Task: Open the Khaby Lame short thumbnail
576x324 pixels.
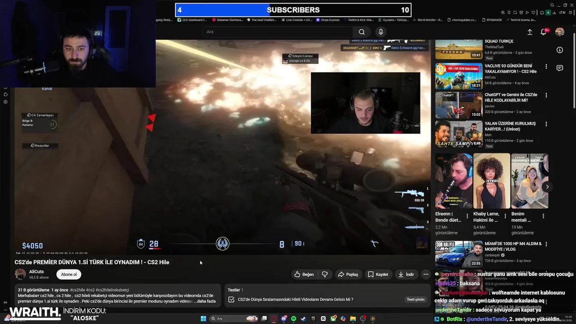Action: [x=492, y=181]
